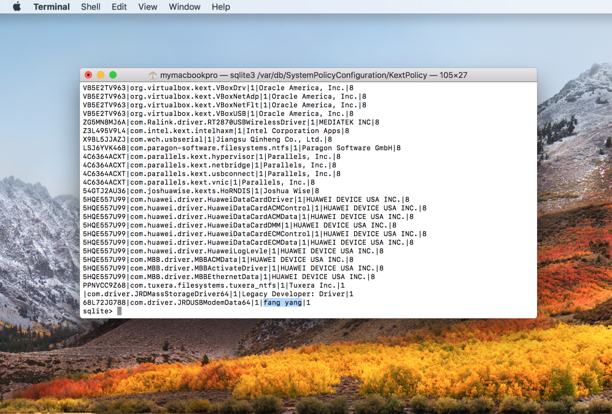The image size is (612, 414).
Task: Click the paragon-software filesystems.ntfs row
Action: point(242,148)
